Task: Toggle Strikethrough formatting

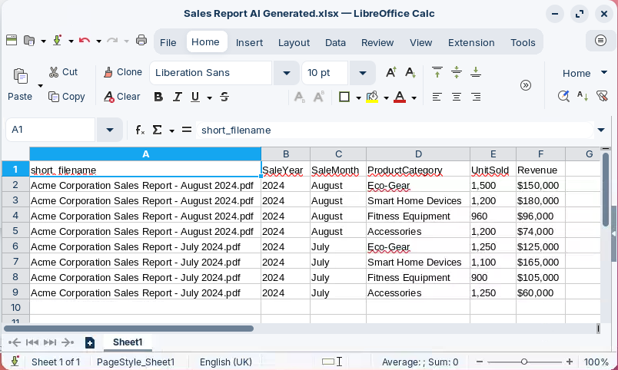Action: (x=224, y=97)
